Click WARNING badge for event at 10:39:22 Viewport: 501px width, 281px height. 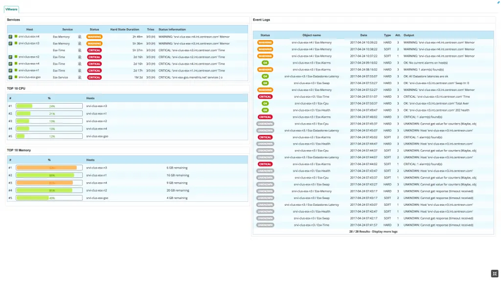[x=265, y=43]
